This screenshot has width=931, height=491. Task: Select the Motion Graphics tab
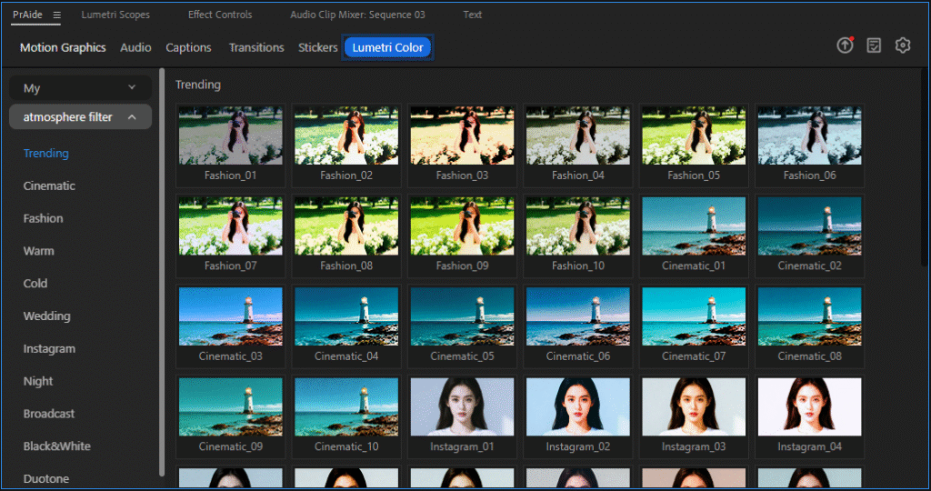pos(63,47)
